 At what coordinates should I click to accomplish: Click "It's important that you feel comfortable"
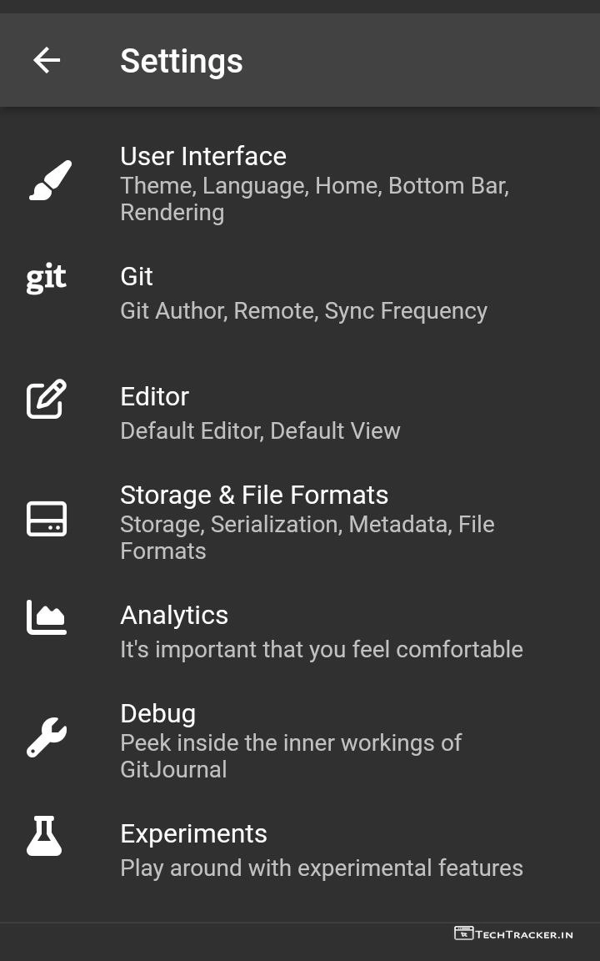[x=322, y=649]
